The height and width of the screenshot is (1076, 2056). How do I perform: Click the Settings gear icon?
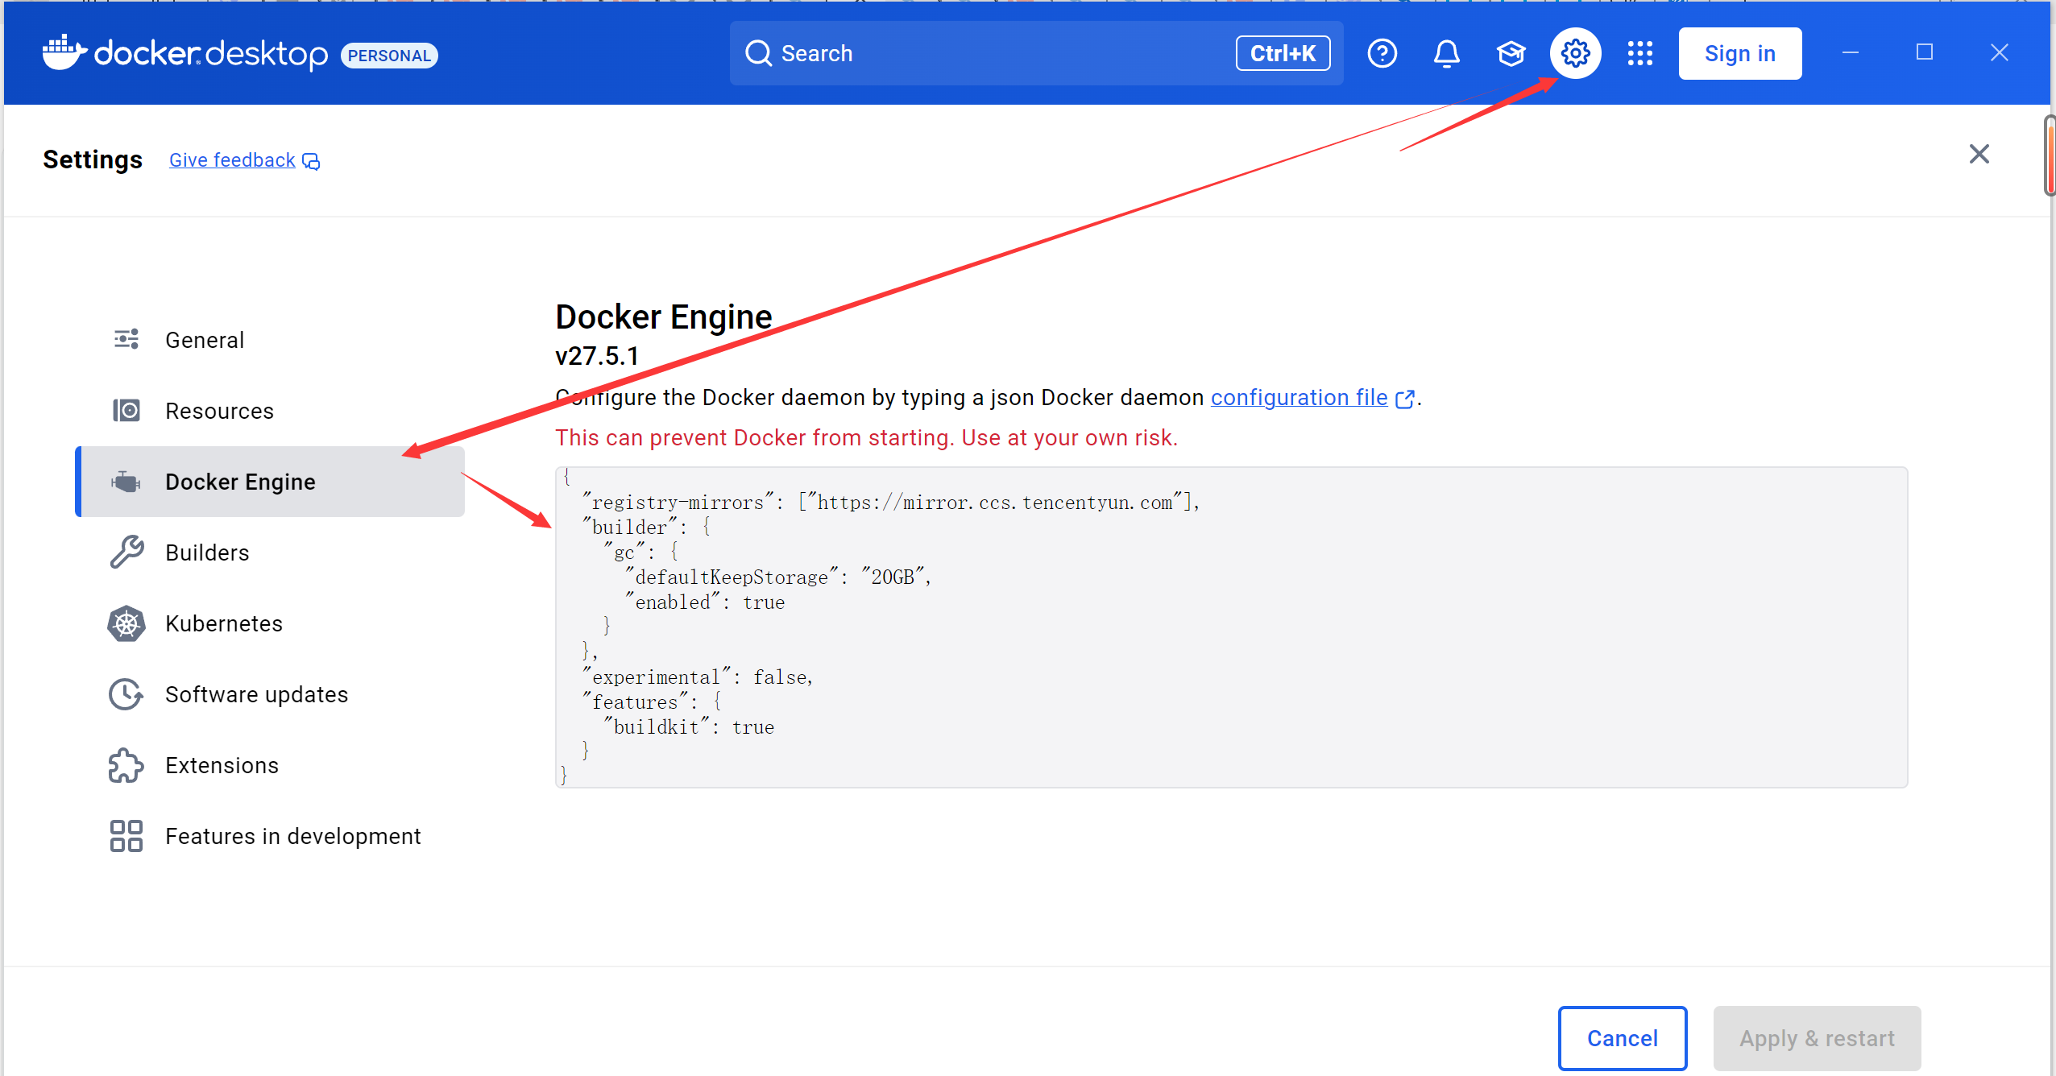pos(1575,53)
